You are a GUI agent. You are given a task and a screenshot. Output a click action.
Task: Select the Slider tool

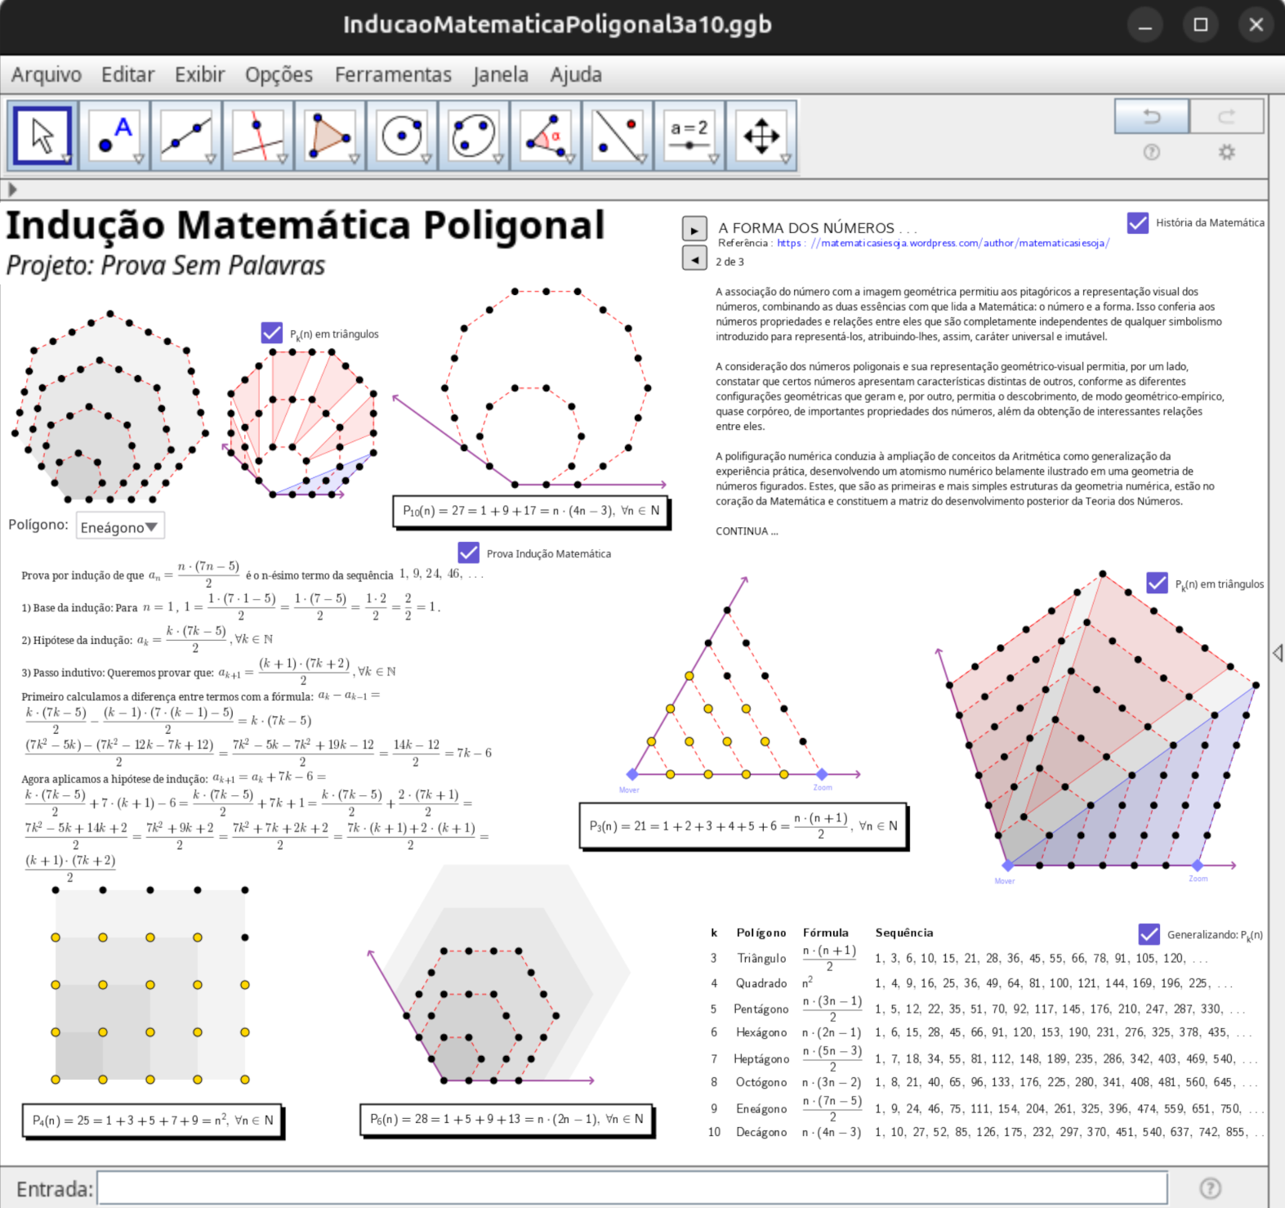point(689,136)
